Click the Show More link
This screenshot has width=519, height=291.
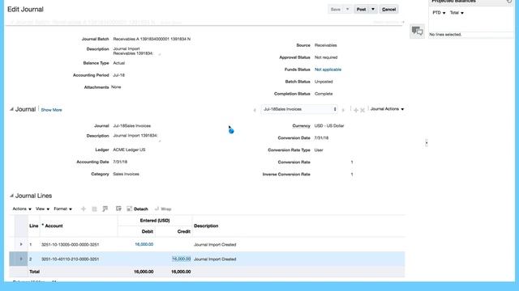(x=51, y=110)
